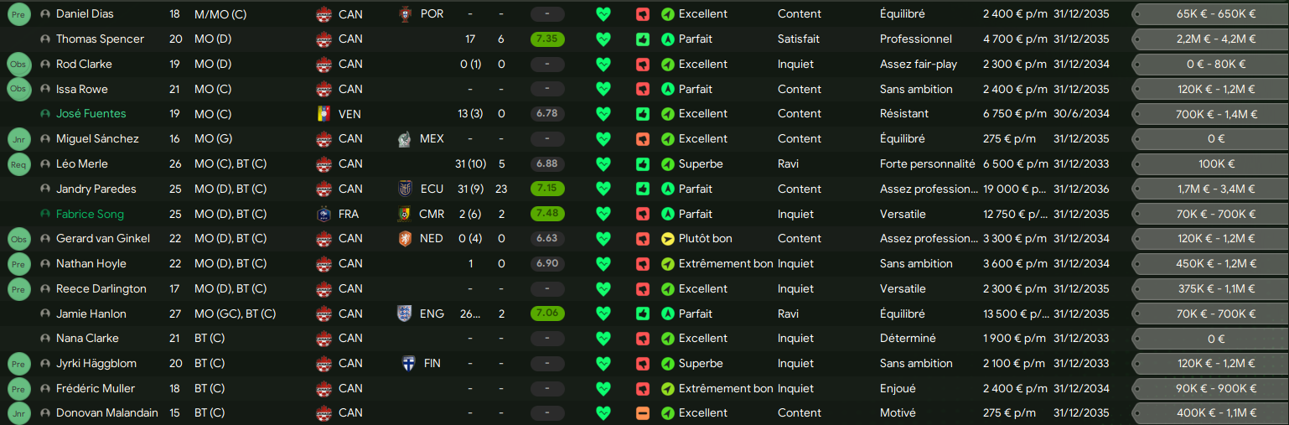
Task: Select the player name Nana Clarke
Action: pos(87,339)
